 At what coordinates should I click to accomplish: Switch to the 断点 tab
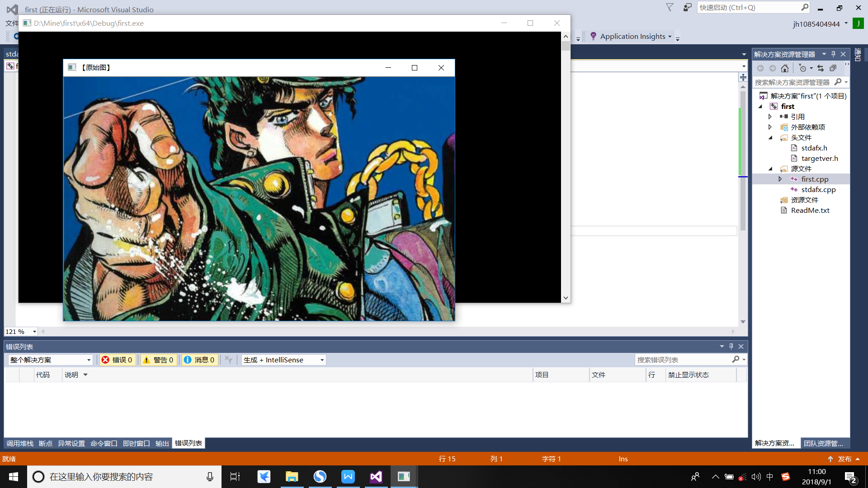coord(46,443)
